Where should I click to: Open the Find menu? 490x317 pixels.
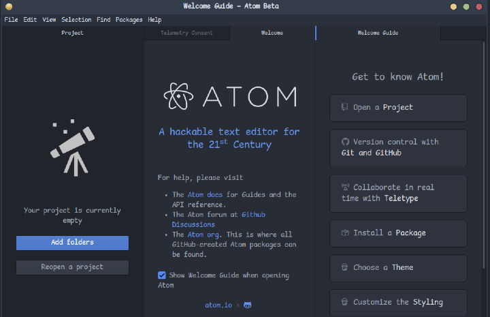point(103,20)
